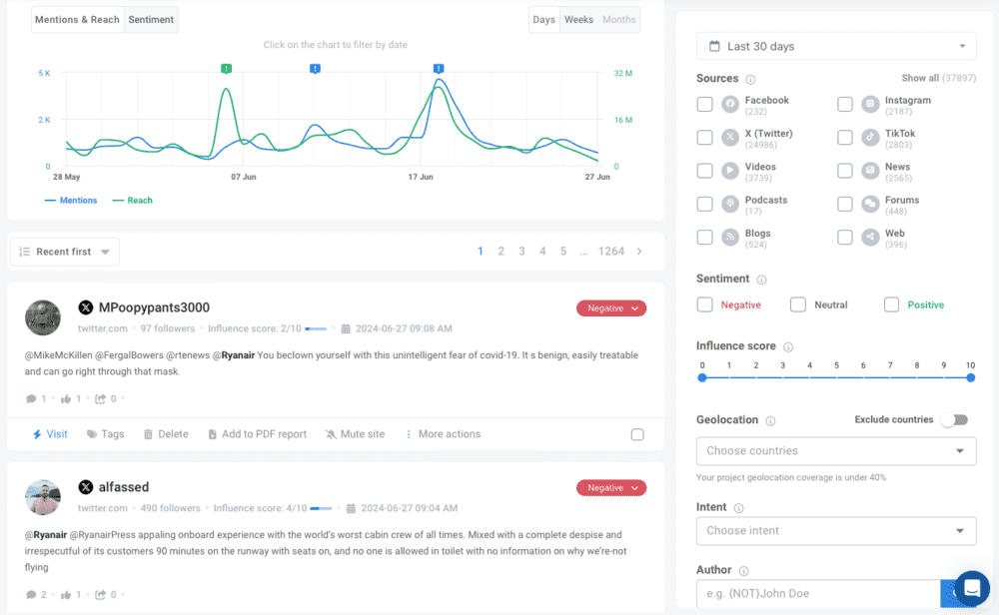Viewport: 999px width, 615px height.
Task: Open the Recent first sort dropdown
Action: [65, 252]
